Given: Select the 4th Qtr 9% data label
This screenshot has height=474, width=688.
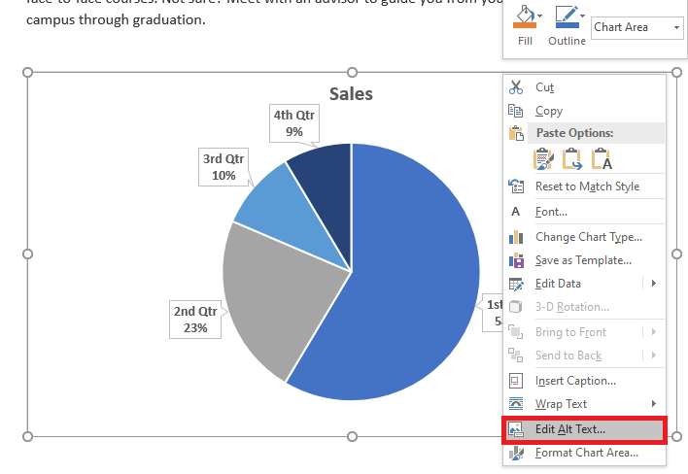Looking at the screenshot, I should 294,123.
